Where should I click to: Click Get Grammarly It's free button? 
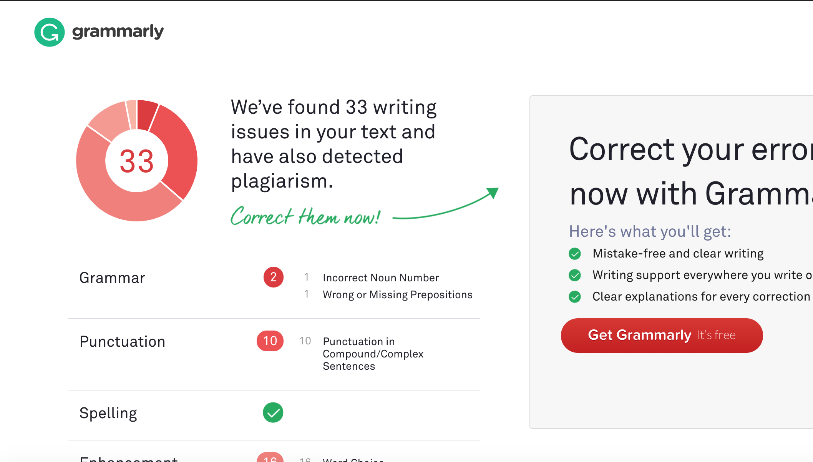pyautogui.click(x=662, y=335)
